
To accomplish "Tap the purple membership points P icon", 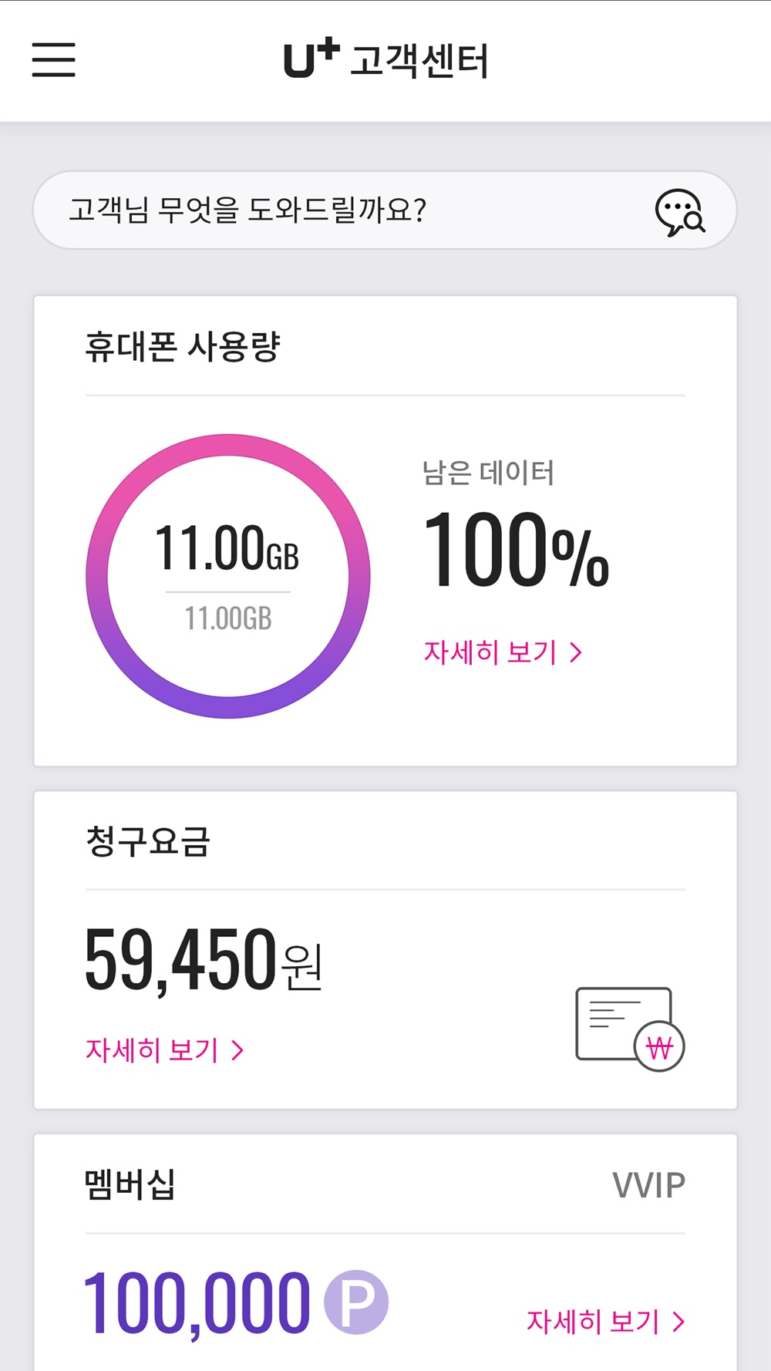I will [x=355, y=1302].
